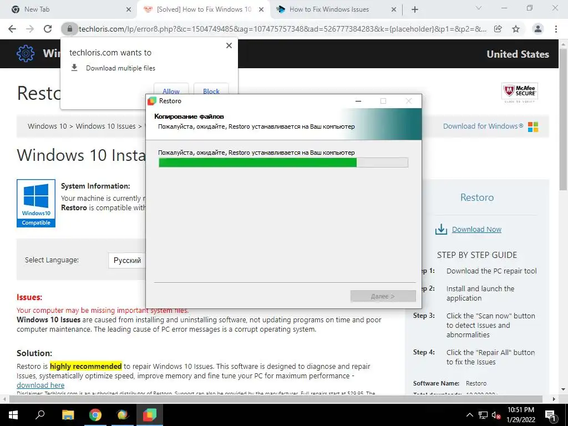
Task: Open Chrome three-dot menu
Action: click(556, 29)
